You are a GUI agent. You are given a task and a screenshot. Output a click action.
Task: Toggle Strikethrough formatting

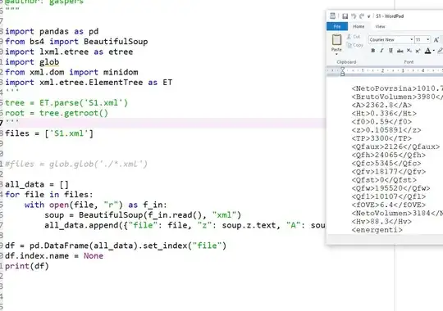(400, 51)
